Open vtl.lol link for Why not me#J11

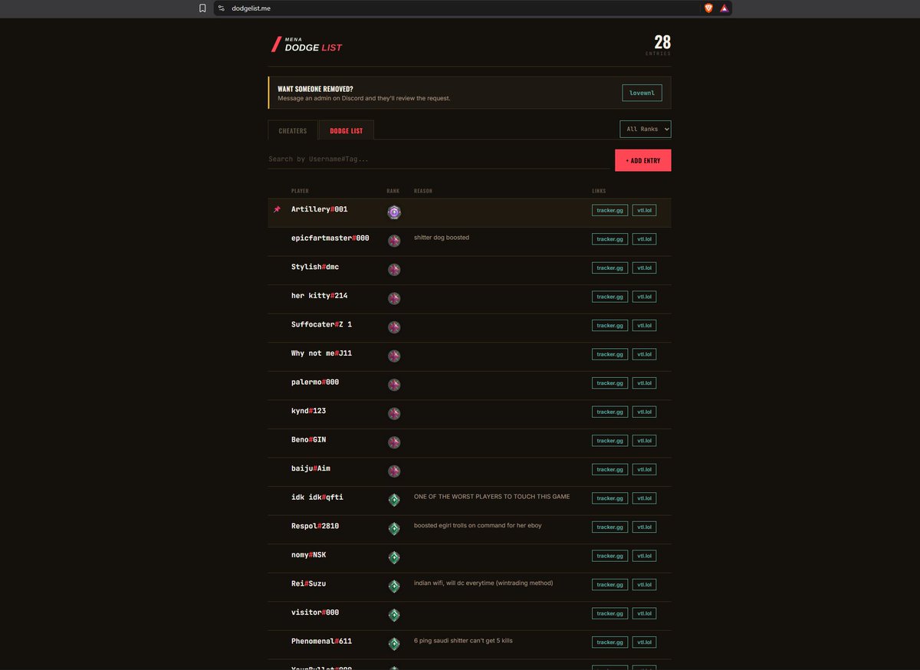[644, 354]
